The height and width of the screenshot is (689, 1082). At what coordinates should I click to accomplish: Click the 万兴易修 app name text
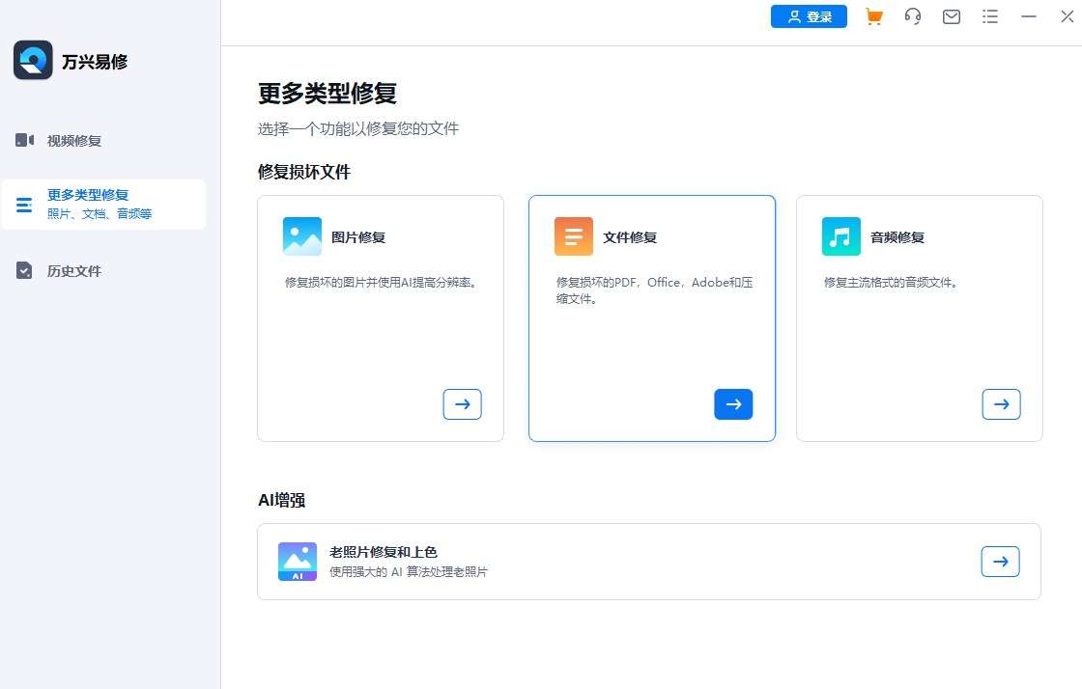pyautogui.click(x=95, y=62)
